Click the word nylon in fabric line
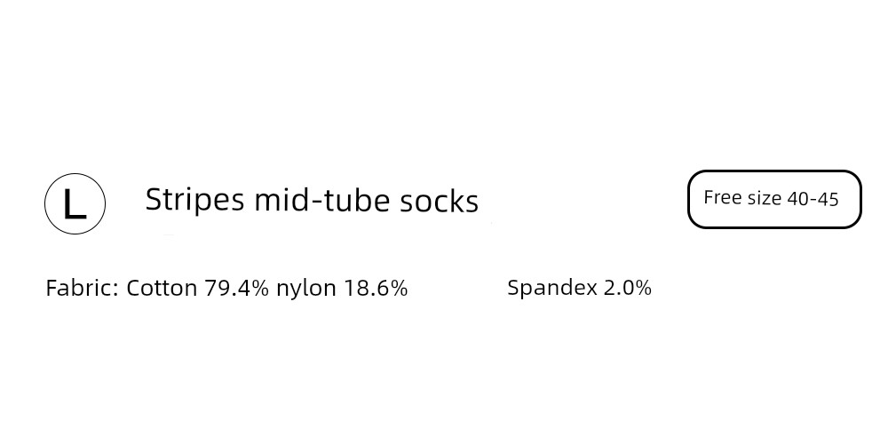888x421 pixels. click(x=306, y=290)
